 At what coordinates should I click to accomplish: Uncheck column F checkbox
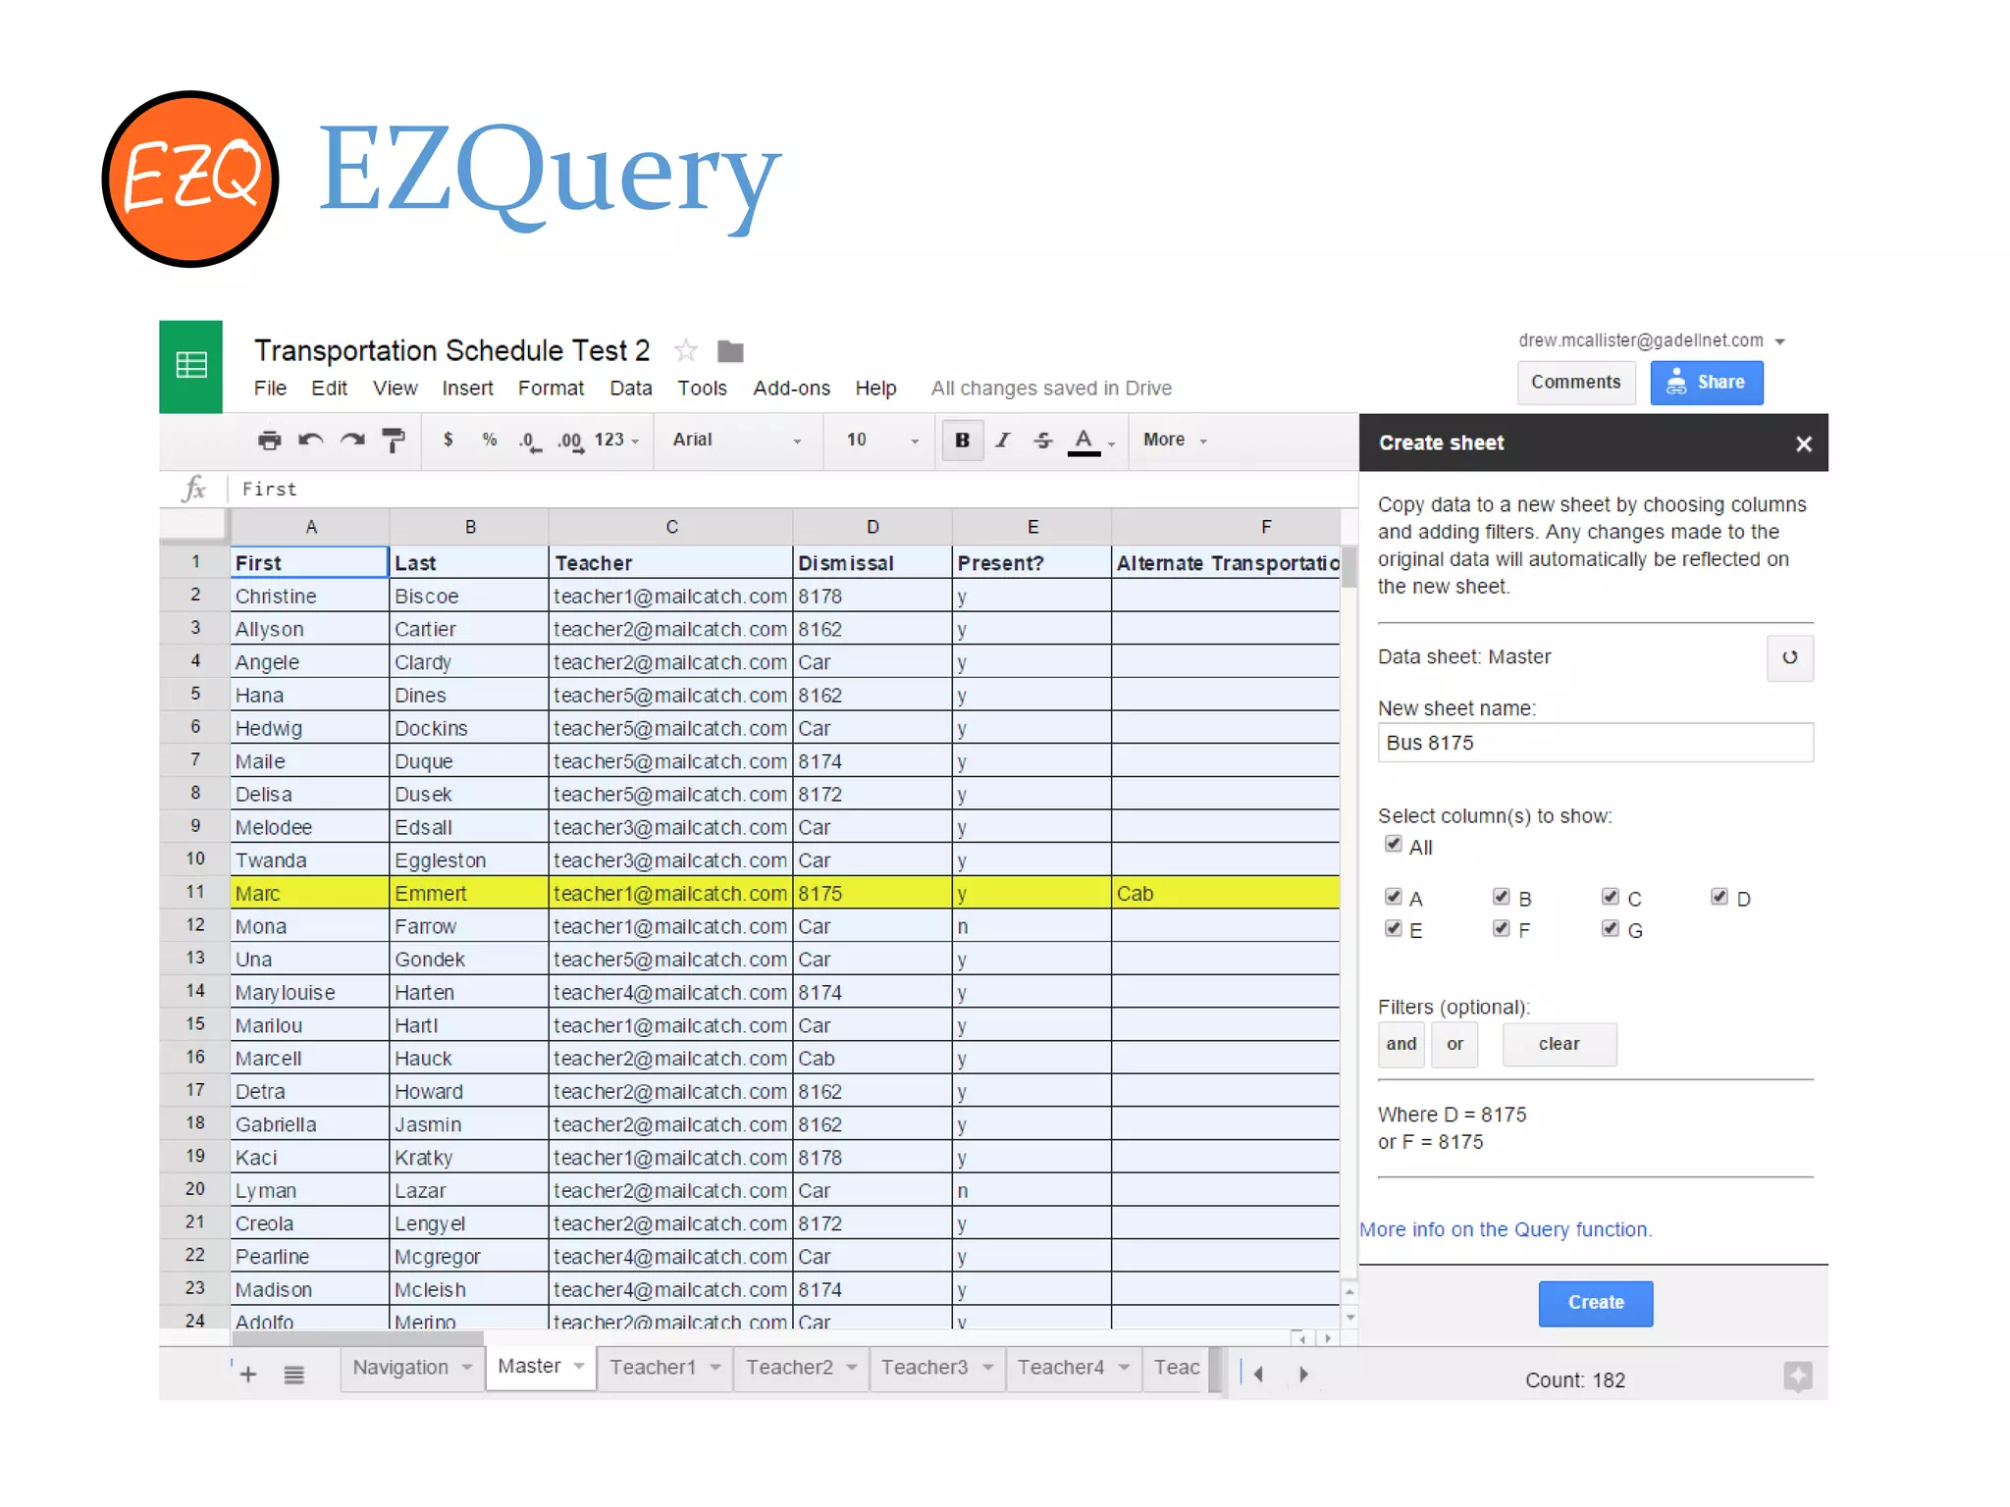coord(1501,927)
